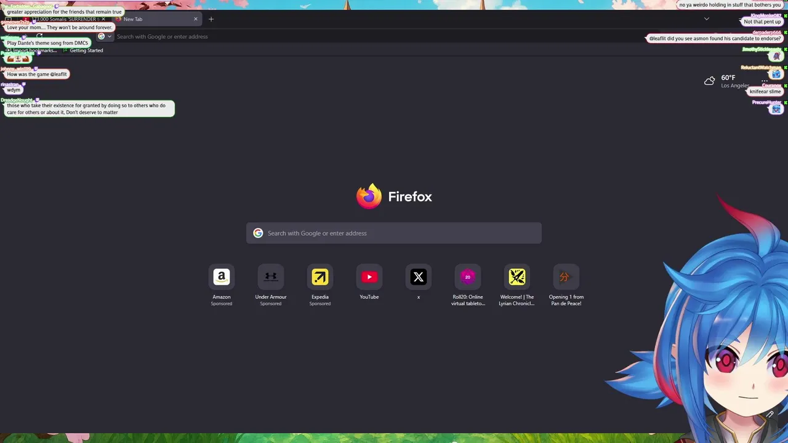The height and width of the screenshot is (443, 788).
Task: Open the Amazon sponsored shortcut tile
Action: [222, 277]
